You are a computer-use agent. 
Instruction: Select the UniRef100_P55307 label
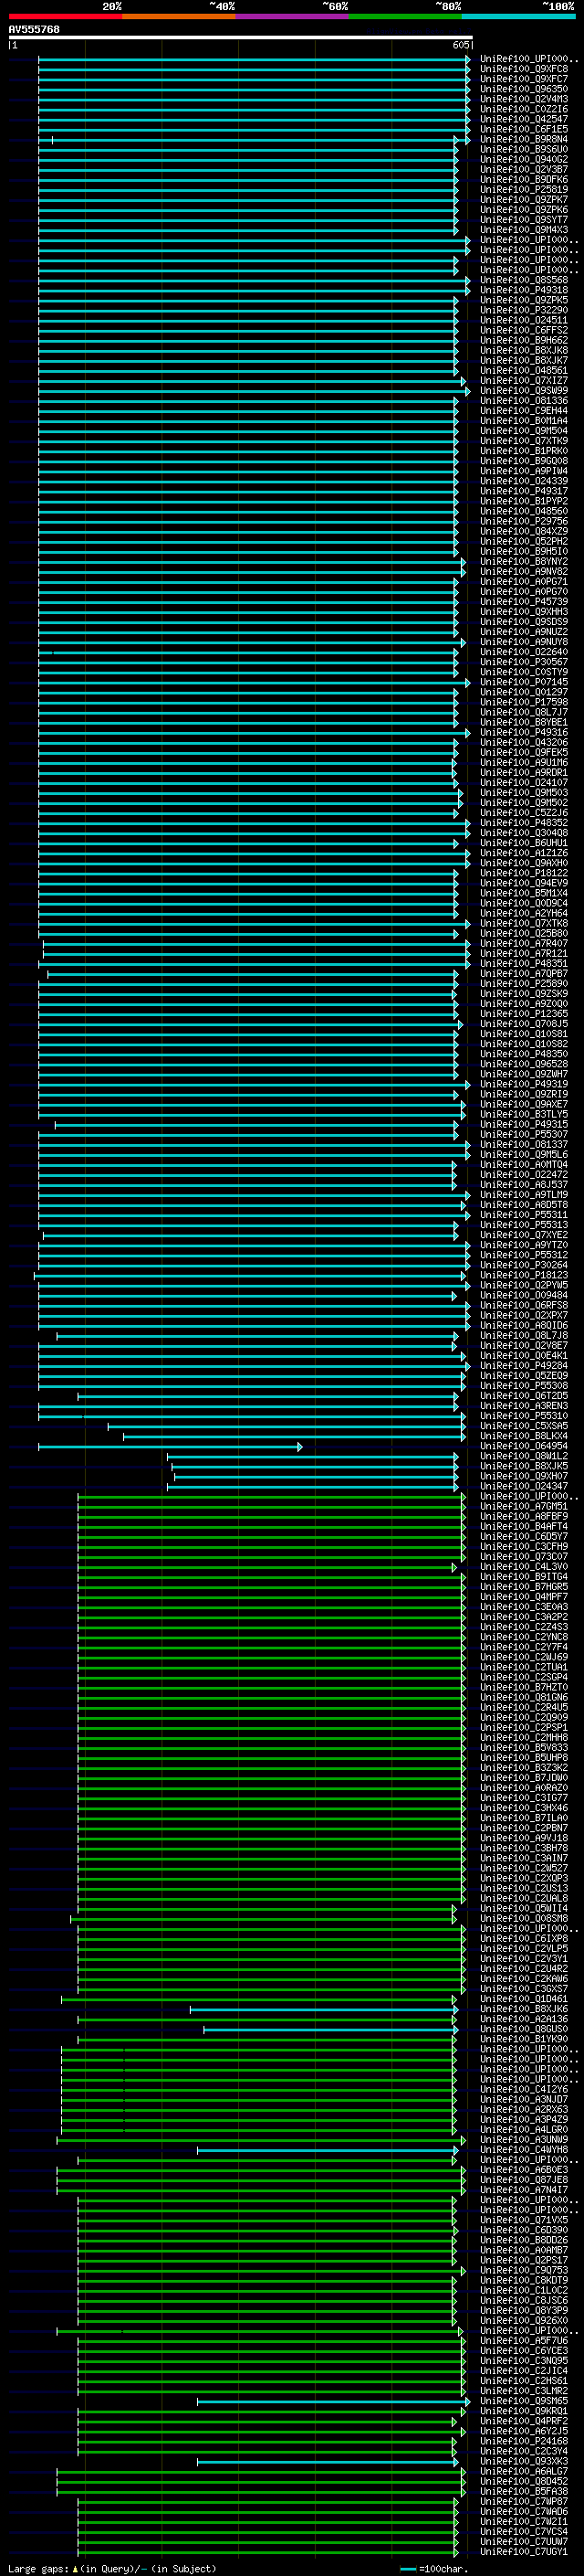click(x=524, y=1134)
